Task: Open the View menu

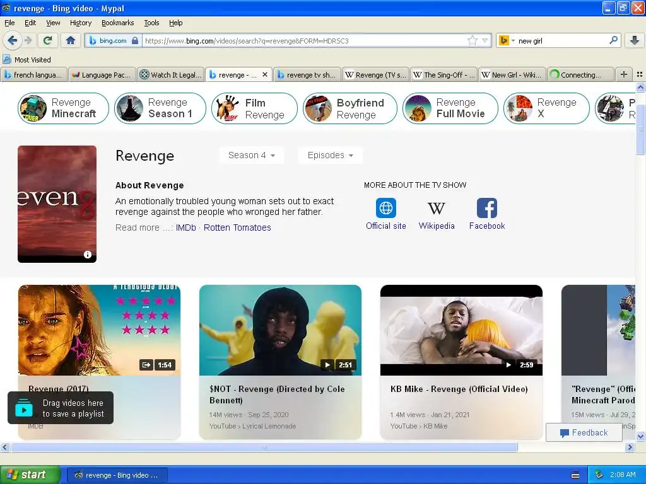Action: [53, 23]
